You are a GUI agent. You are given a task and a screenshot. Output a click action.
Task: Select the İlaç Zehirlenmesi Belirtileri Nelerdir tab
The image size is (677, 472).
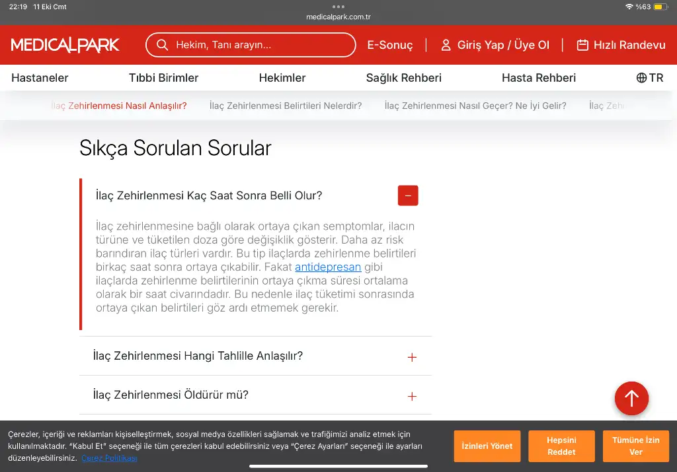click(286, 106)
